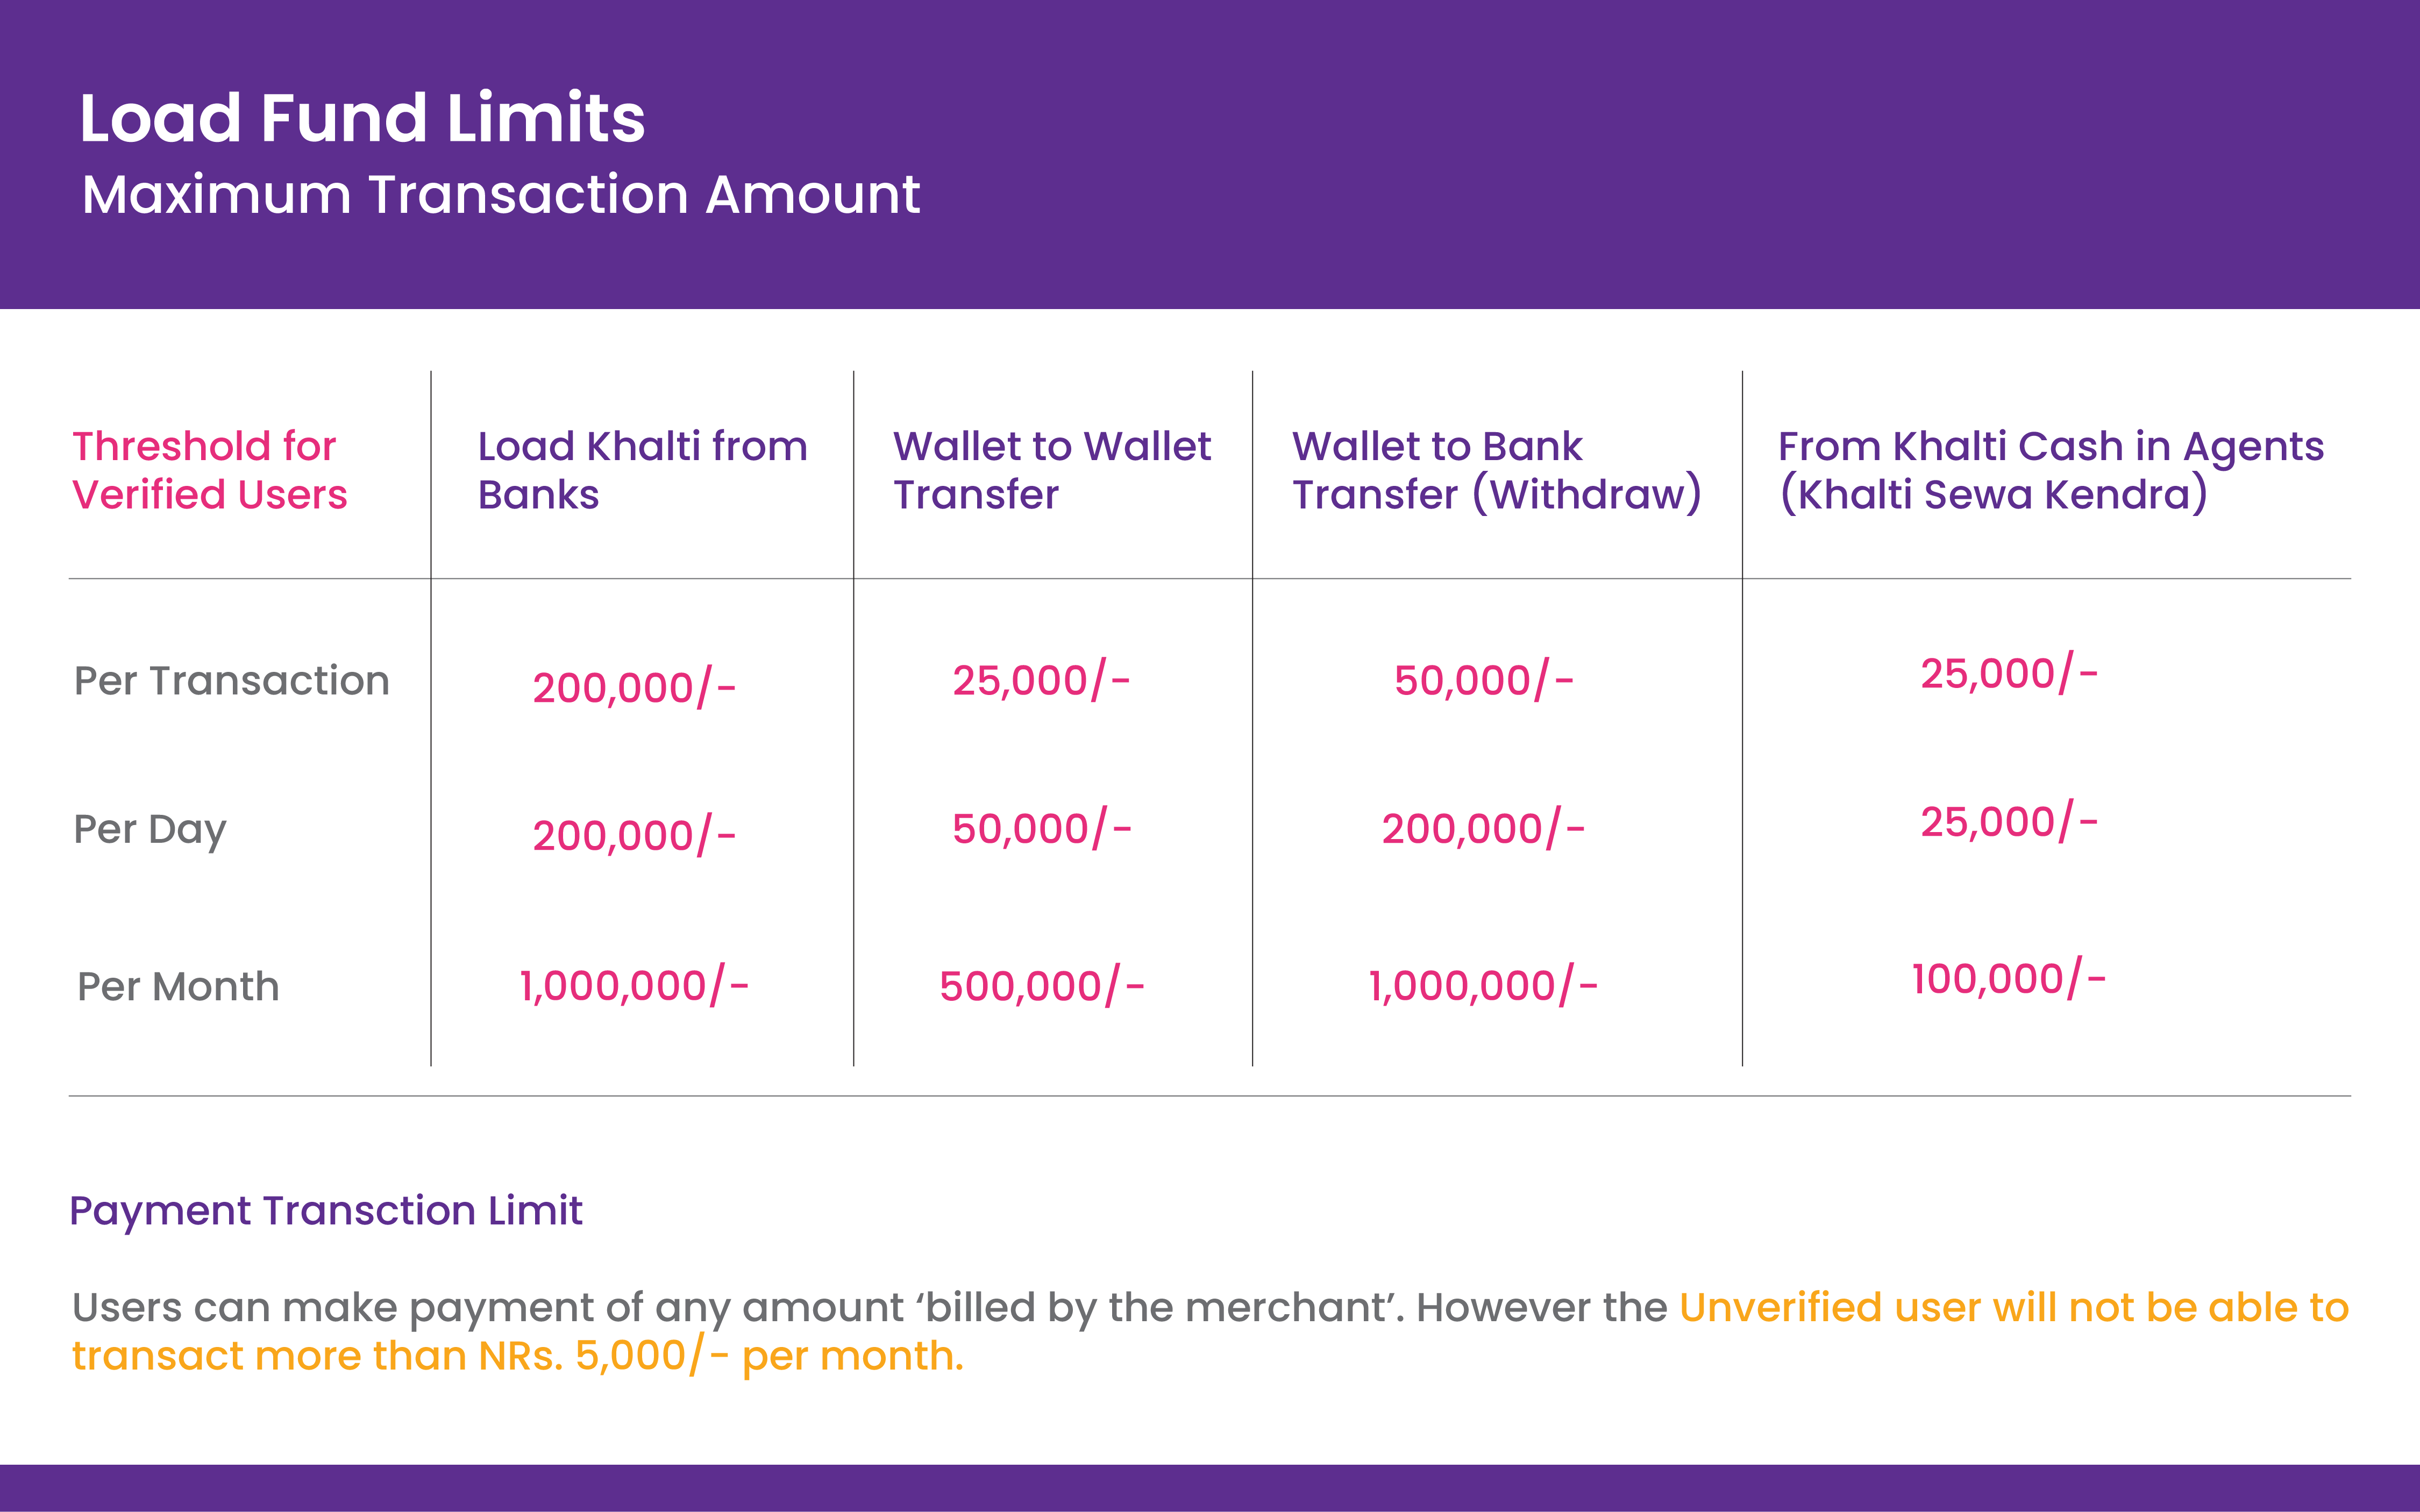Click Per Month limit for Wallet to Bank Transfer

pyautogui.click(x=1483, y=987)
